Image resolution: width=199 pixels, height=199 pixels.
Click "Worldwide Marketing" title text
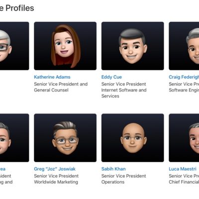pos(56,182)
